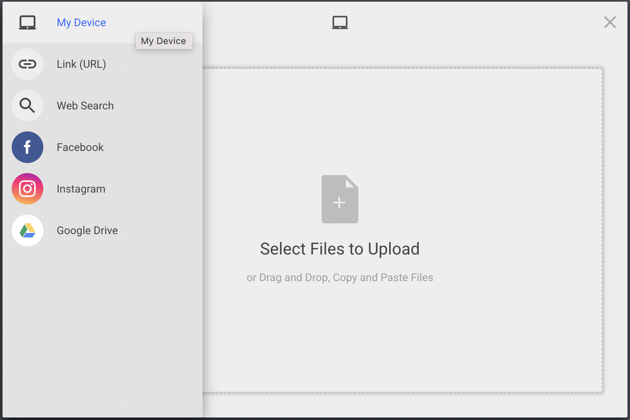630x420 pixels.
Task: Select the My Device source label
Action: point(81,22)
